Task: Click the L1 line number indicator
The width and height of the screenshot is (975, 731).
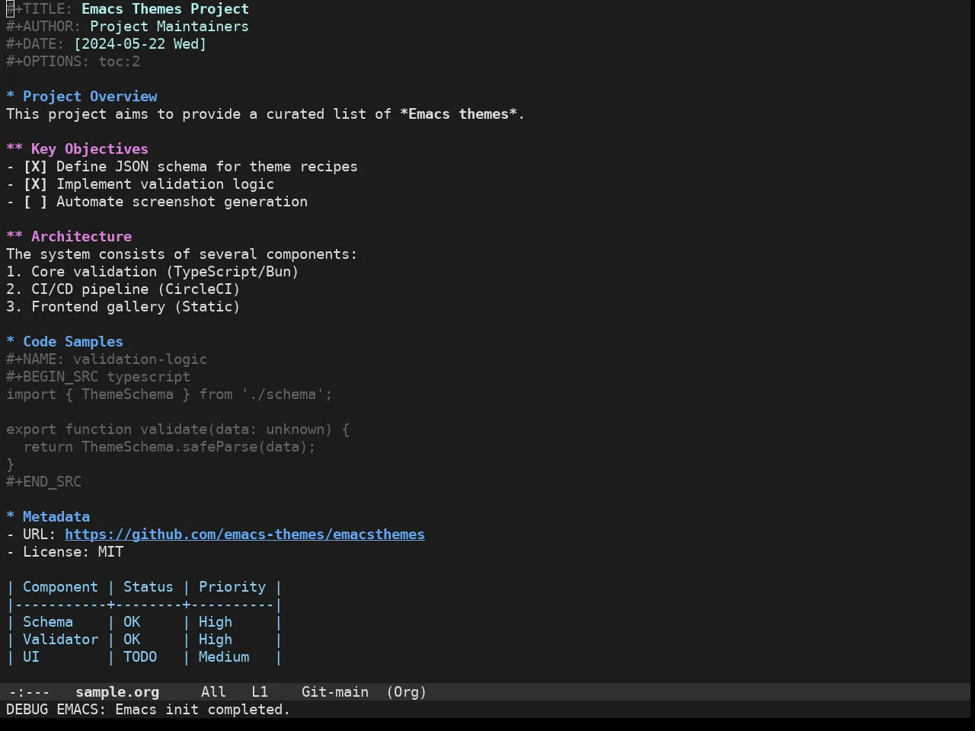Action: (260, 692)
